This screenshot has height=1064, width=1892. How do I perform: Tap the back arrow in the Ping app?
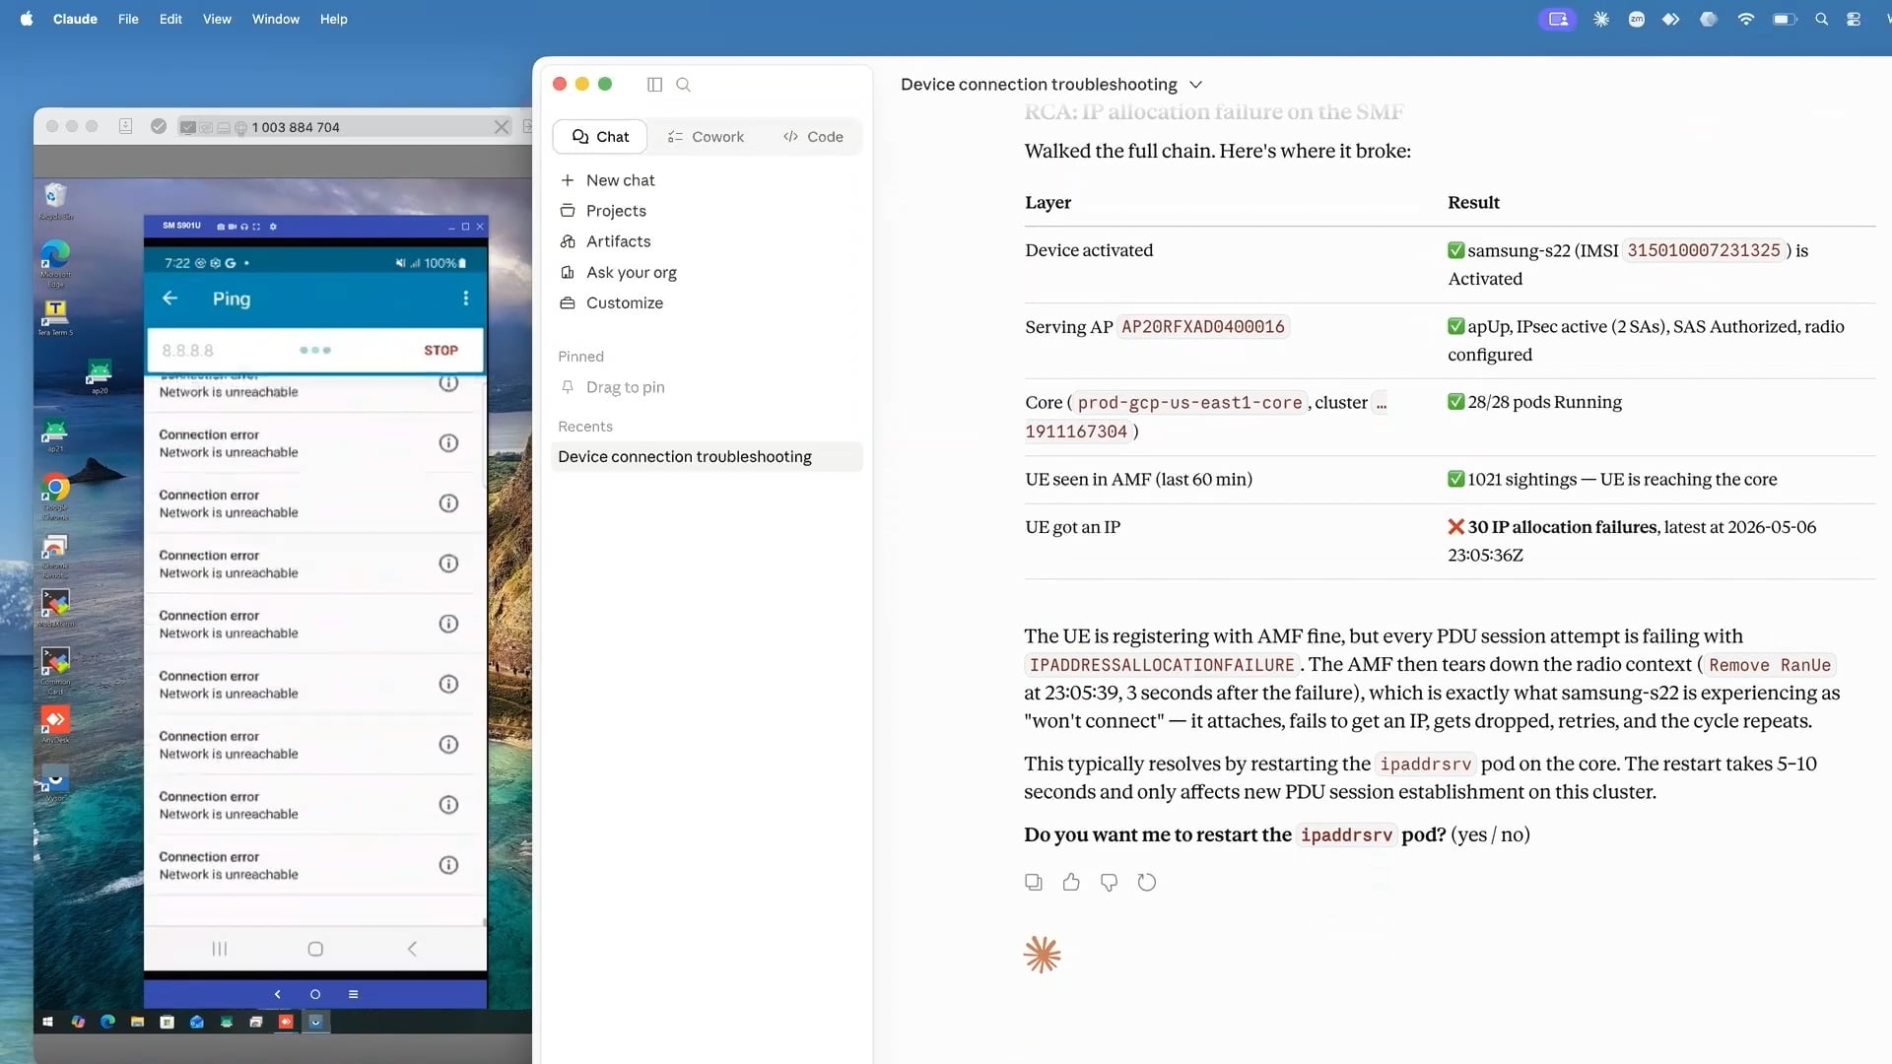[x=170, y=298]
